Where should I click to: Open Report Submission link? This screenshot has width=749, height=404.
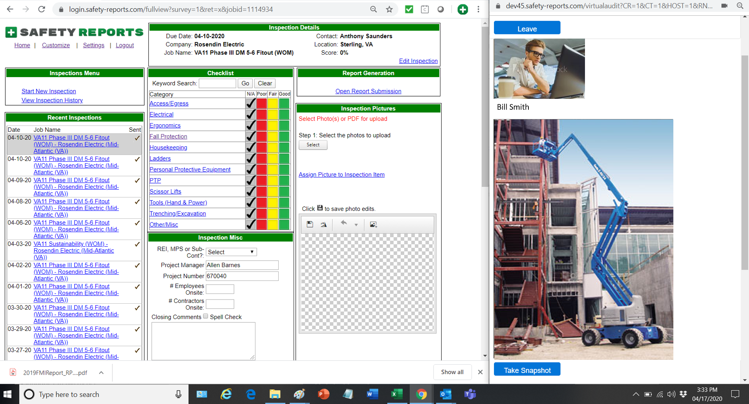coord(368,91)
